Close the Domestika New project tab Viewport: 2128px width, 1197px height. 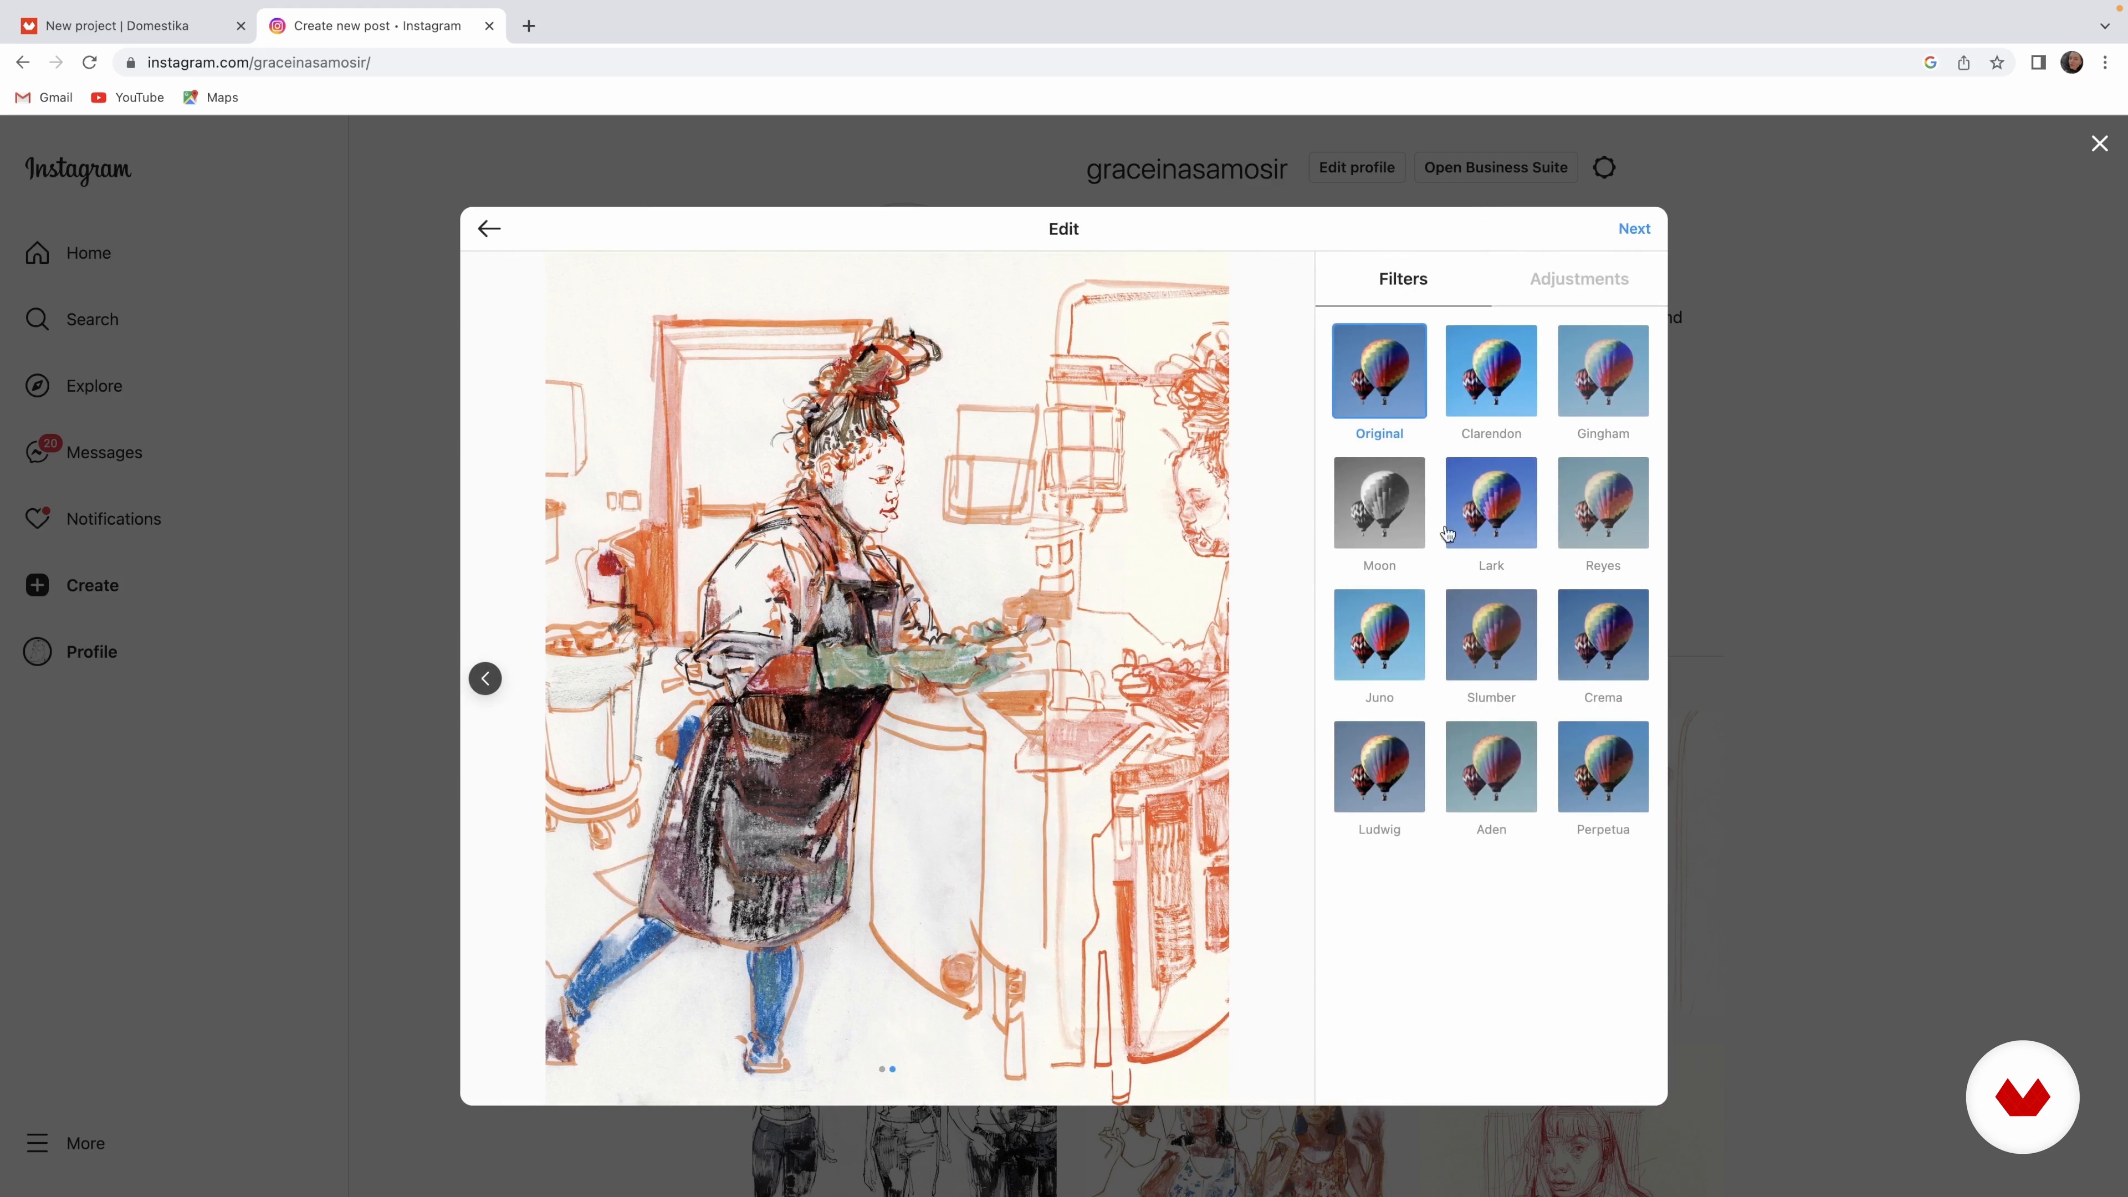point(241,25)
